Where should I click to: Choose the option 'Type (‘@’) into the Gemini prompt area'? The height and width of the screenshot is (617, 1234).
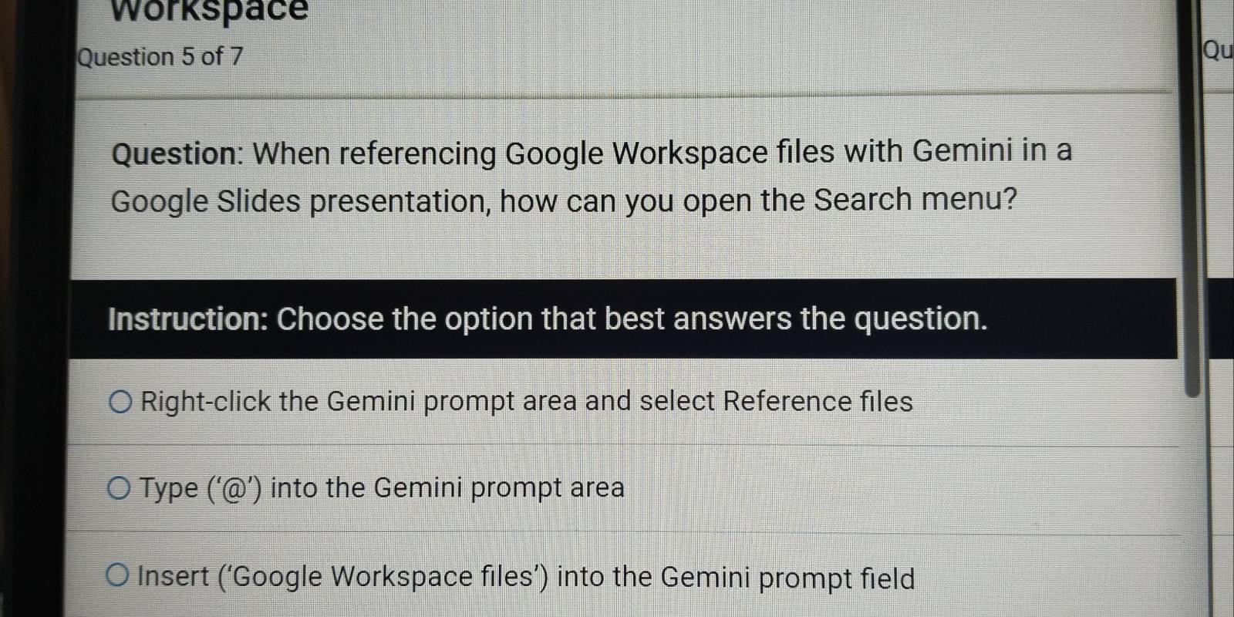coord(118,485)
